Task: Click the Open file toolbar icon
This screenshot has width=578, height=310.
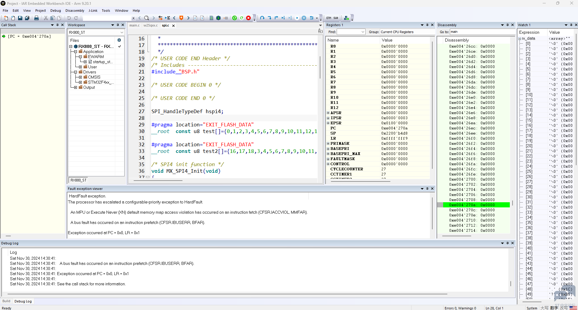Action: click(x=13, y=18)
